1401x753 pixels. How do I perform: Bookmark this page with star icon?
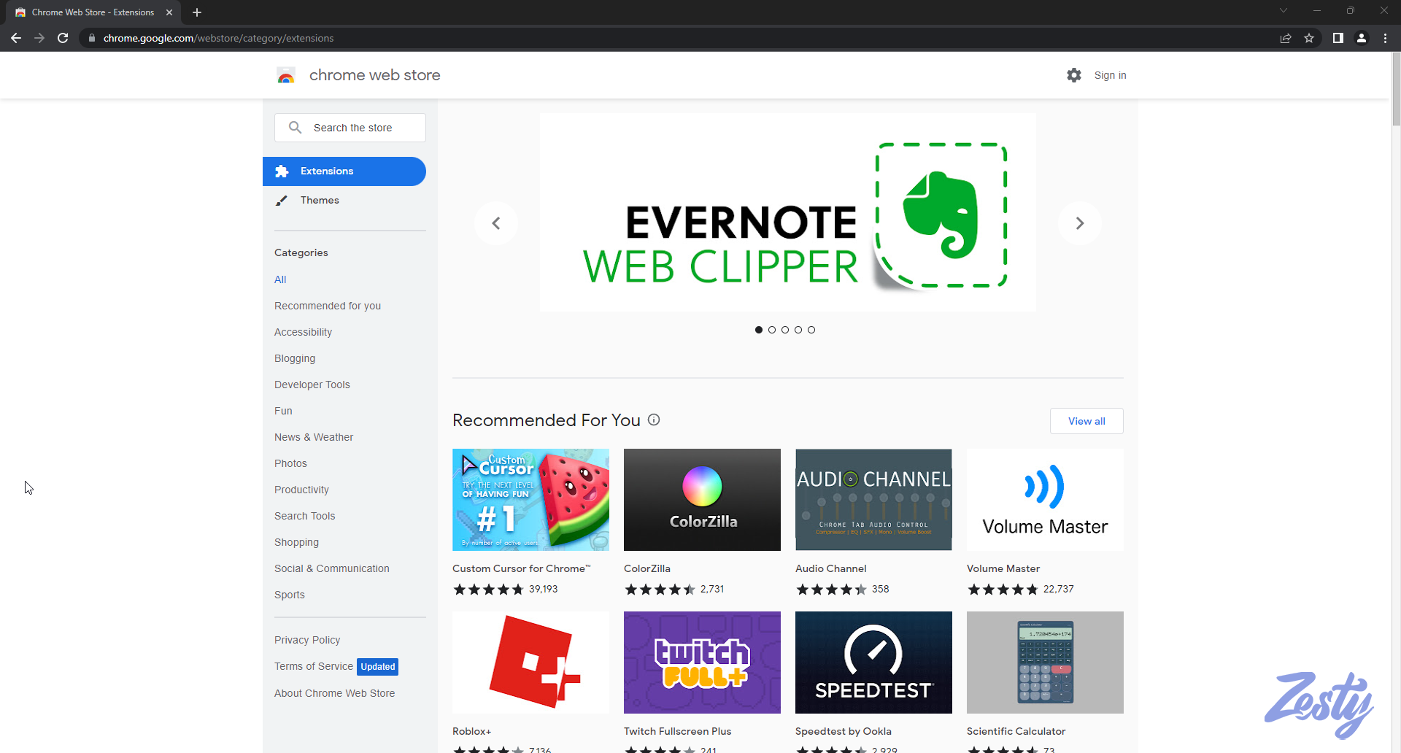pos(1309,38)
